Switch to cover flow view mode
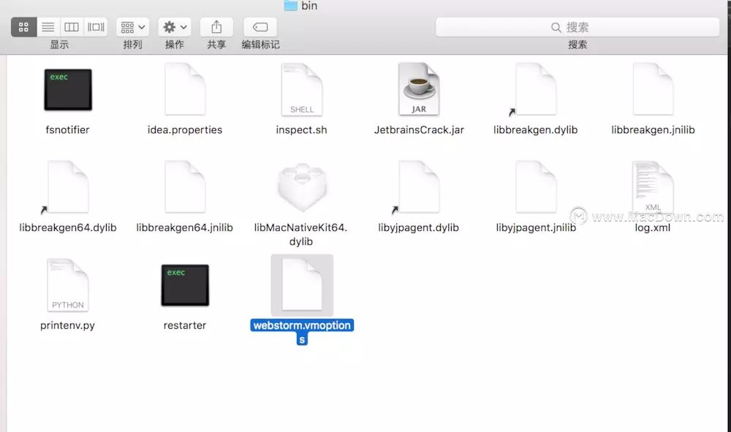731x432 pixels. (96, 27)
